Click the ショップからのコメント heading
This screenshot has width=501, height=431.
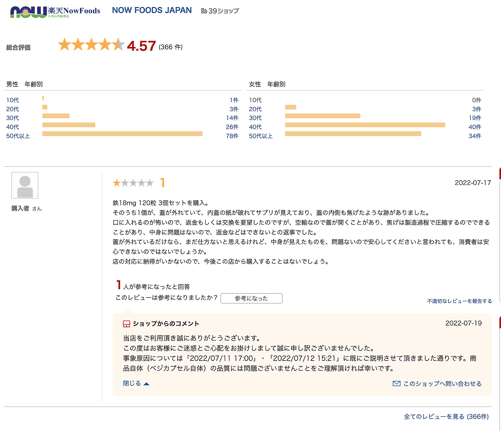(166, 324)
